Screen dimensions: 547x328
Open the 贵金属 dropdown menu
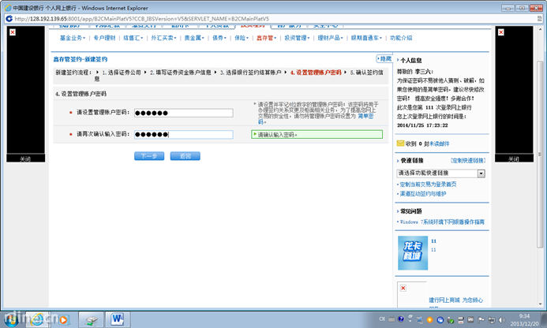[194, 38]
